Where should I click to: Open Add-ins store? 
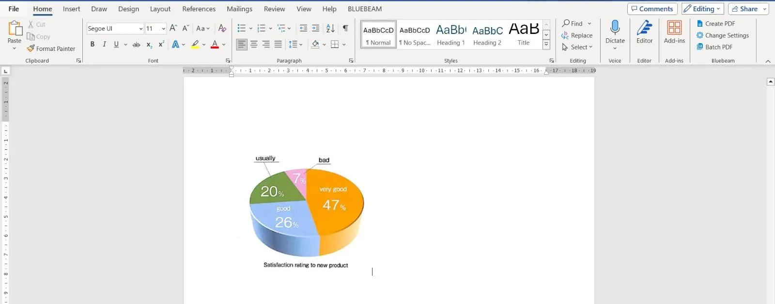coord(674,32)
